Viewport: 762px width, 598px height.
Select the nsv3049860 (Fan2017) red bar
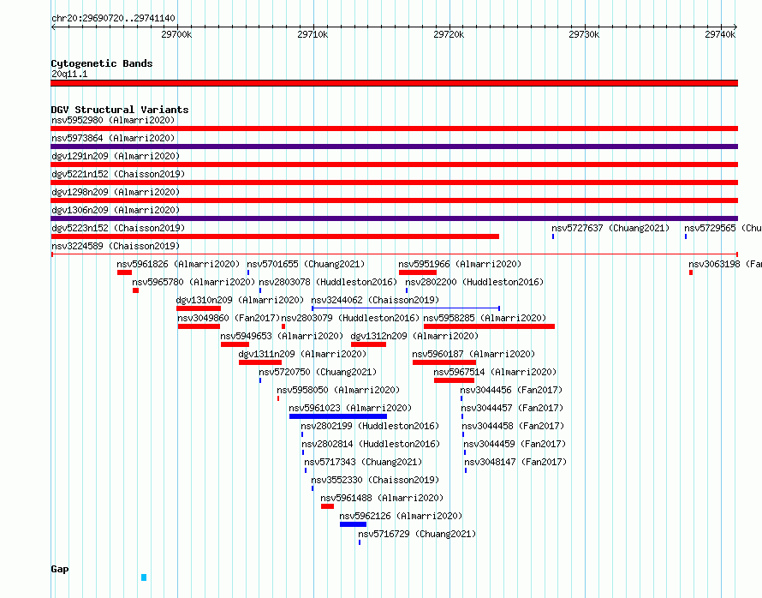click(x=199, y=326)
